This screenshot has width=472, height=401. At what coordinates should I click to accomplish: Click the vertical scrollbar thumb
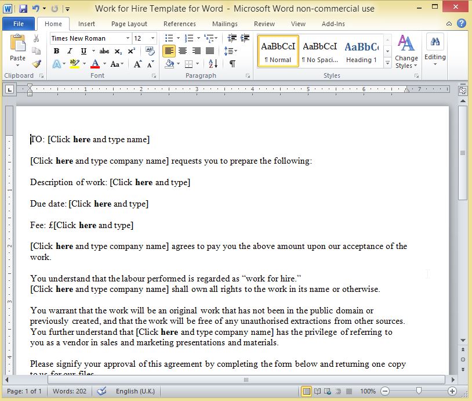click(463, 153)
